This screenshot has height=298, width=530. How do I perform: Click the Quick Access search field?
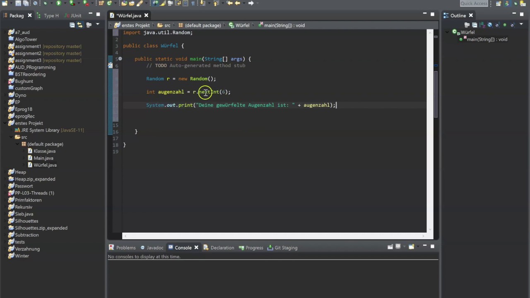point(475,3)
